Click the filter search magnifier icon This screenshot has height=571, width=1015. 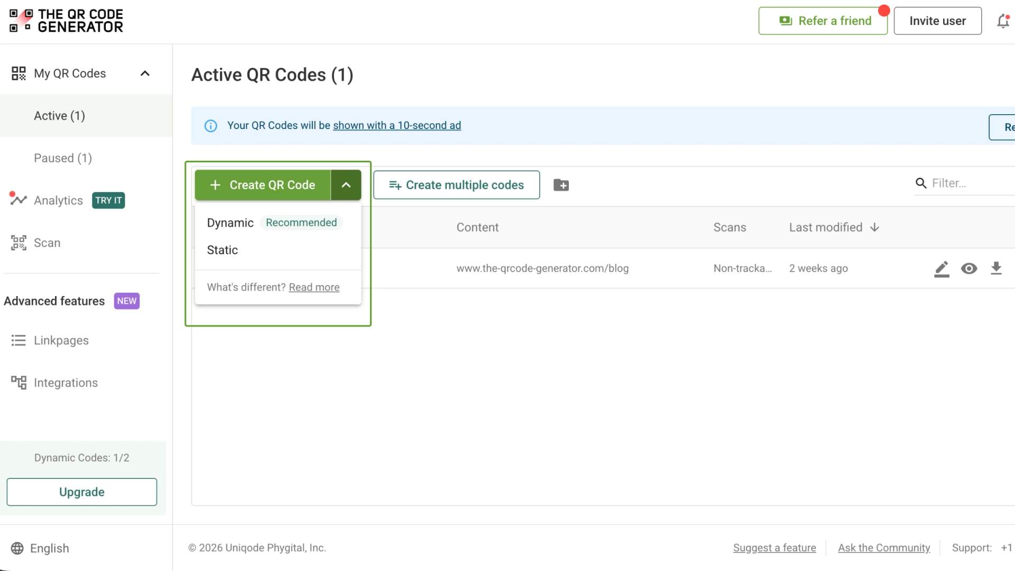[921, 183]
